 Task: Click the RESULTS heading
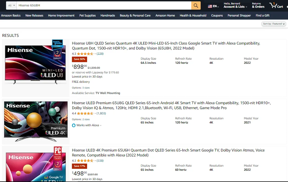point(10,35)
